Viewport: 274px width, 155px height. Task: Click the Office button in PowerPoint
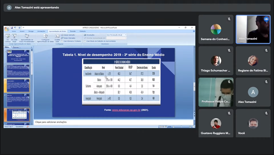6,29
